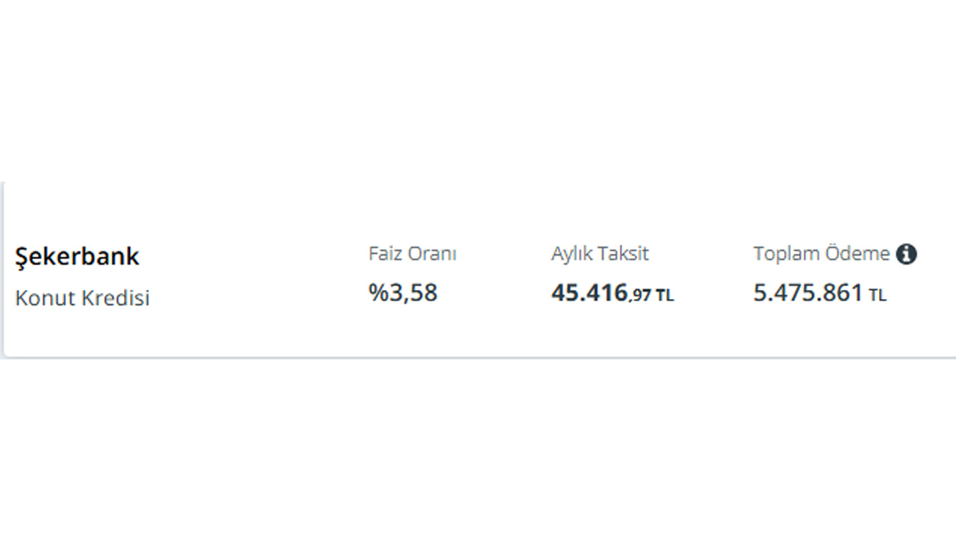Click the word Toplam in total header
The width and height of the screenshot is (956, 538).
coord(786,255)
